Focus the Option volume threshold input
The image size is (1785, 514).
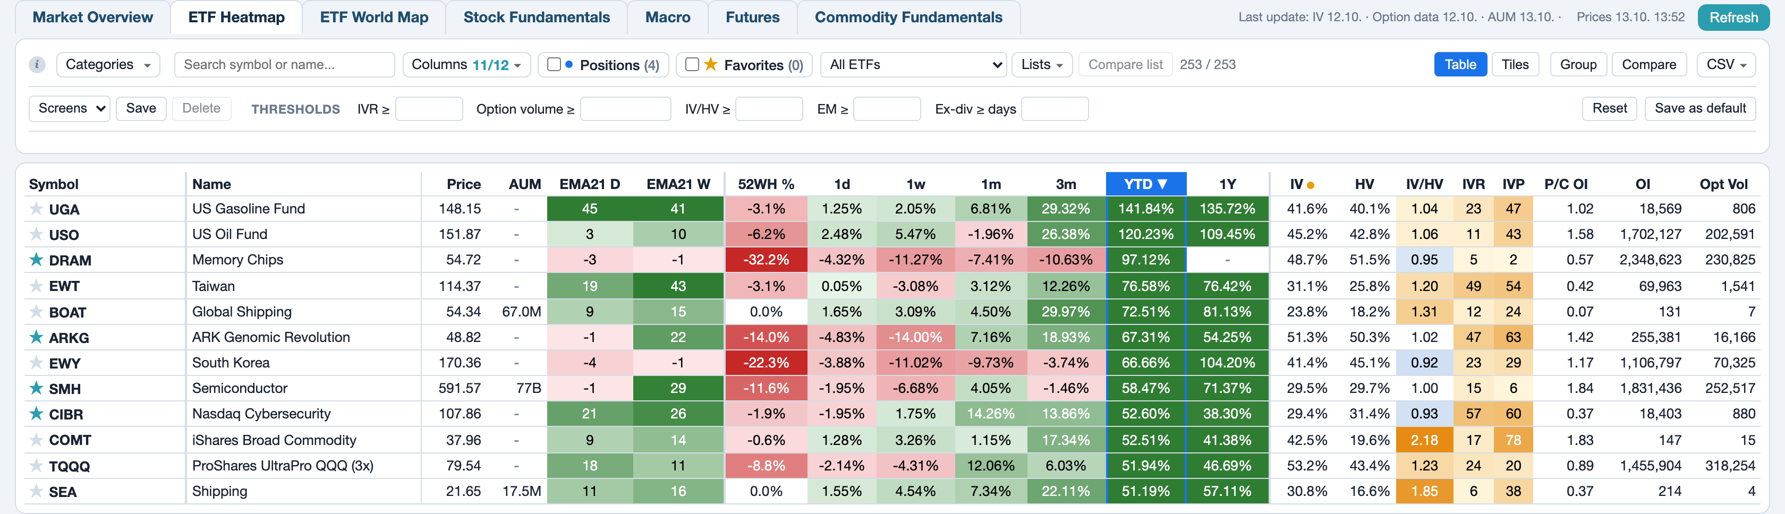coord(626,109)
